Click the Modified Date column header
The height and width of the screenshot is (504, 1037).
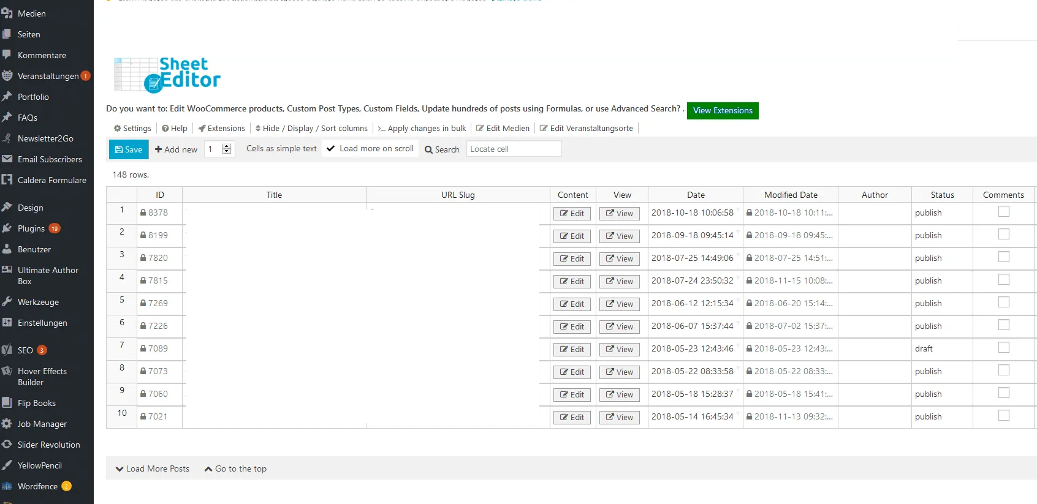791,195
